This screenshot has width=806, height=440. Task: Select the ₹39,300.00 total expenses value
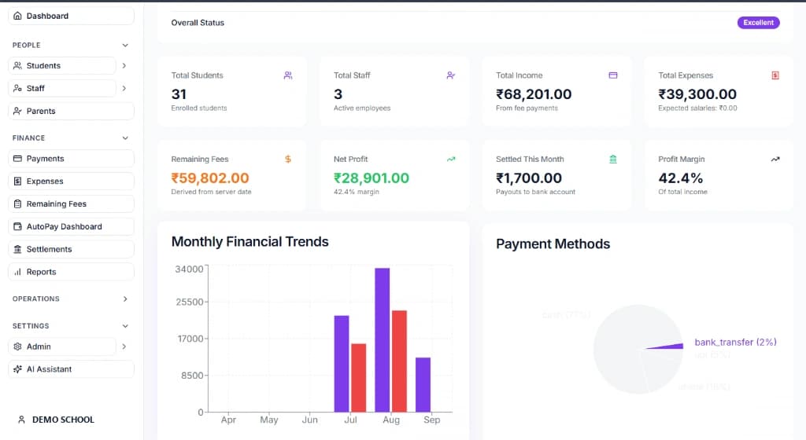pyautogui.click(x=697, y=94)
